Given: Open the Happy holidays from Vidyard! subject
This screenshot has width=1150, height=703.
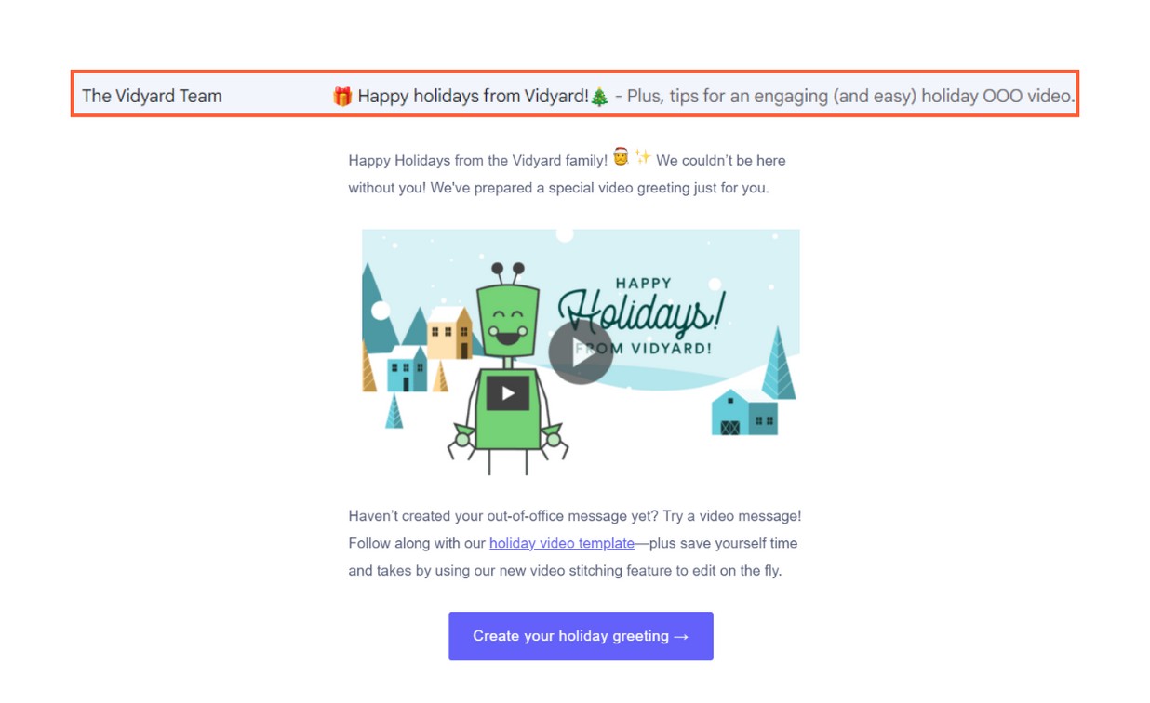Looking at the screenshot, I should (x=473, y=96).
